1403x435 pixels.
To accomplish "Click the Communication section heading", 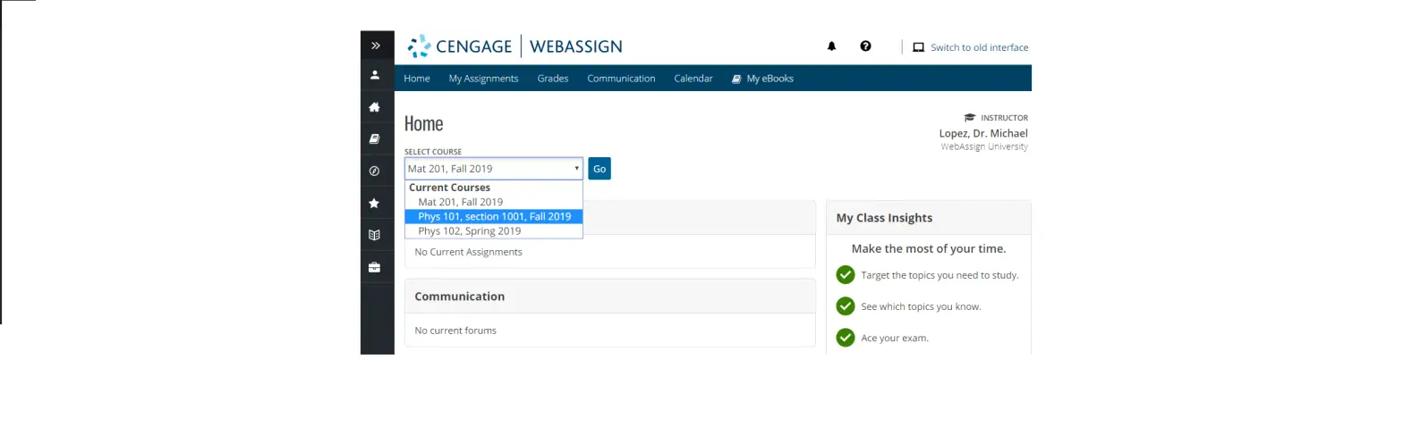I will pyautogui.click(x=460, y=297).
